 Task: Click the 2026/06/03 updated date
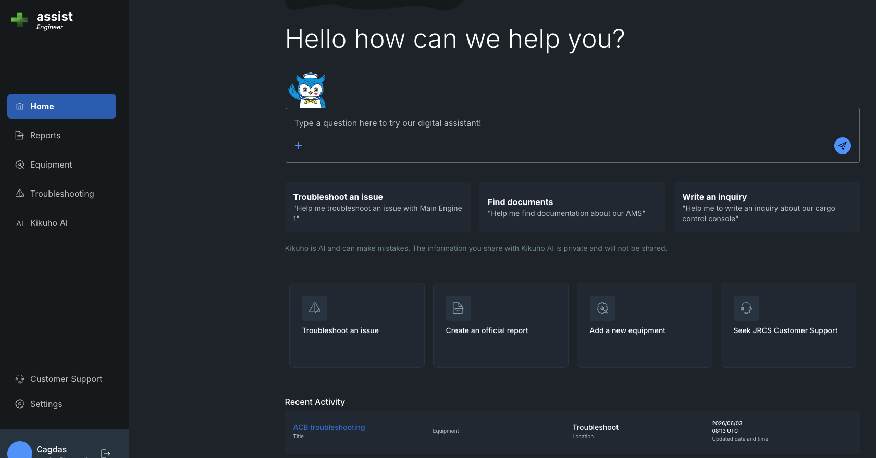727,423
